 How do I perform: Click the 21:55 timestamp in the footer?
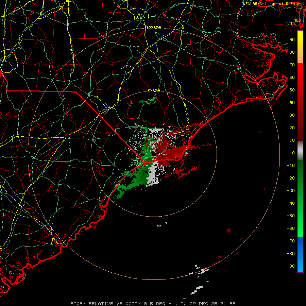coord(228,304)
